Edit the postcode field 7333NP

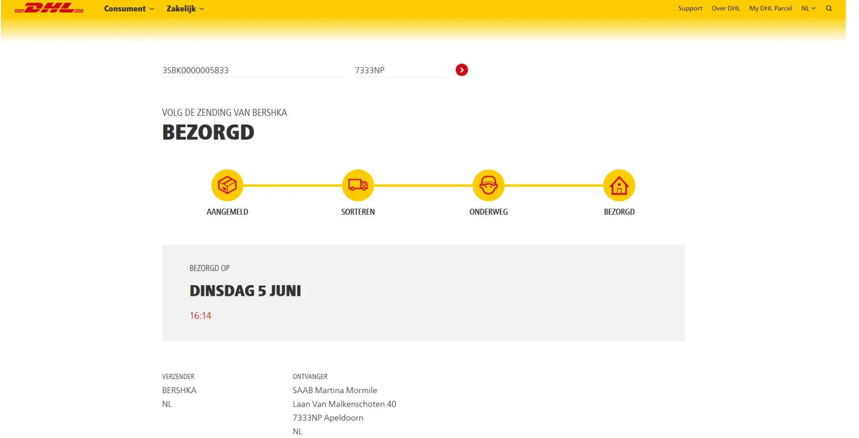(x=401, y=70)
